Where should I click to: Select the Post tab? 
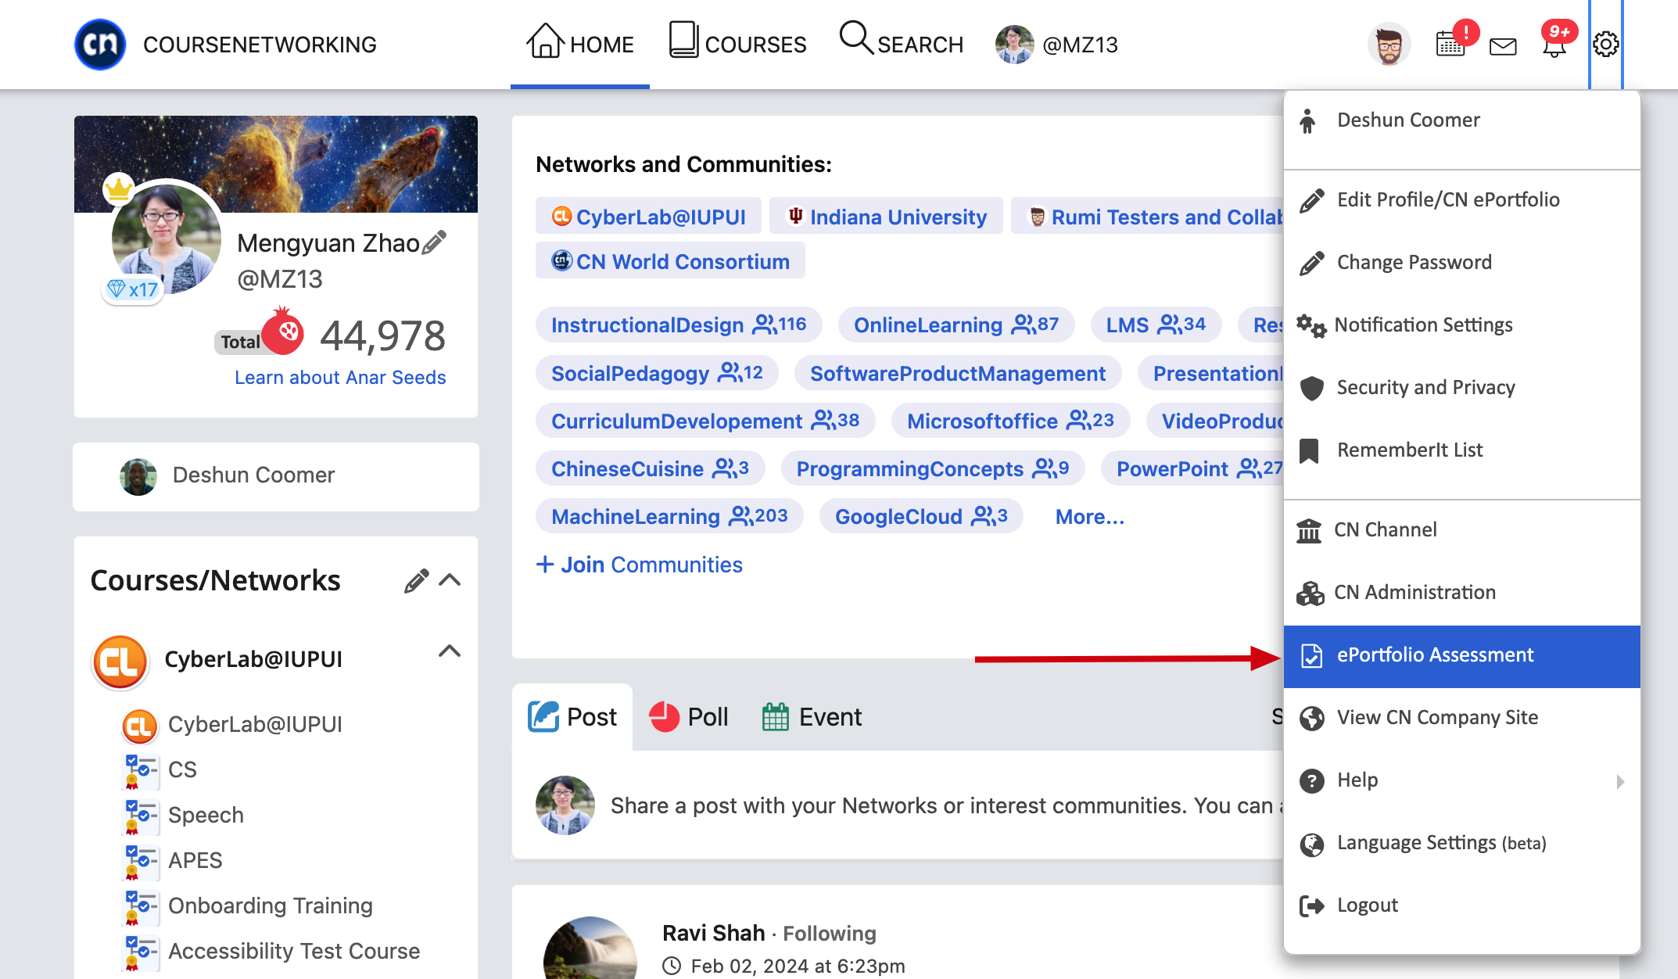click(572, 717)
